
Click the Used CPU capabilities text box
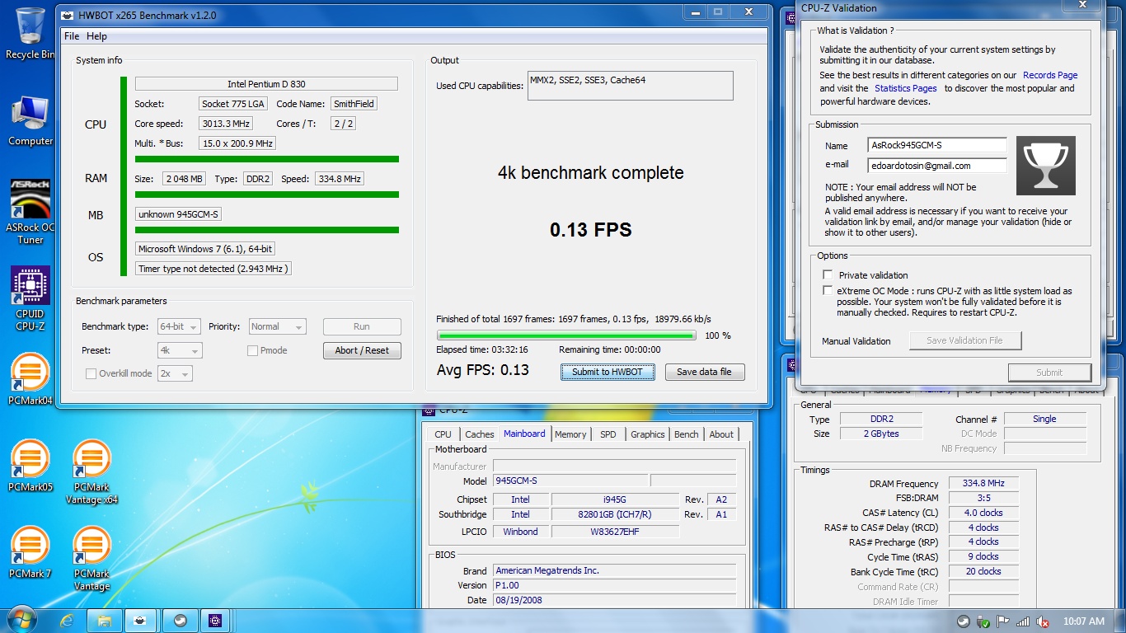pos(630,86)
